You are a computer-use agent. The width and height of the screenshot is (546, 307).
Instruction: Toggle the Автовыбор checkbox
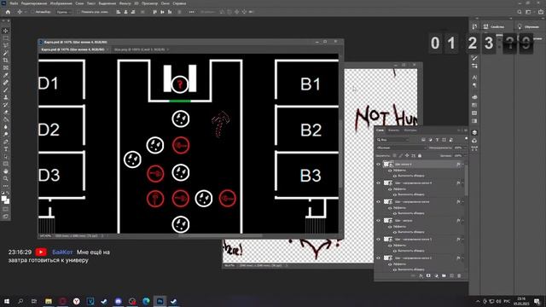pos(32,12)
